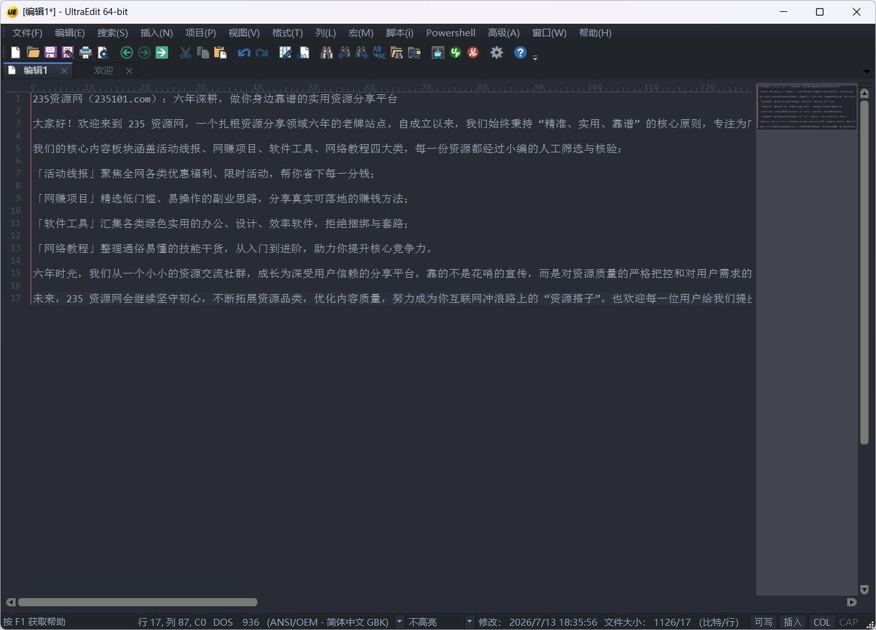The height and width of the screenshot is (630, 876).
Task: Click the vertical scrollbar thumb
Action: [x=865, y=272]
